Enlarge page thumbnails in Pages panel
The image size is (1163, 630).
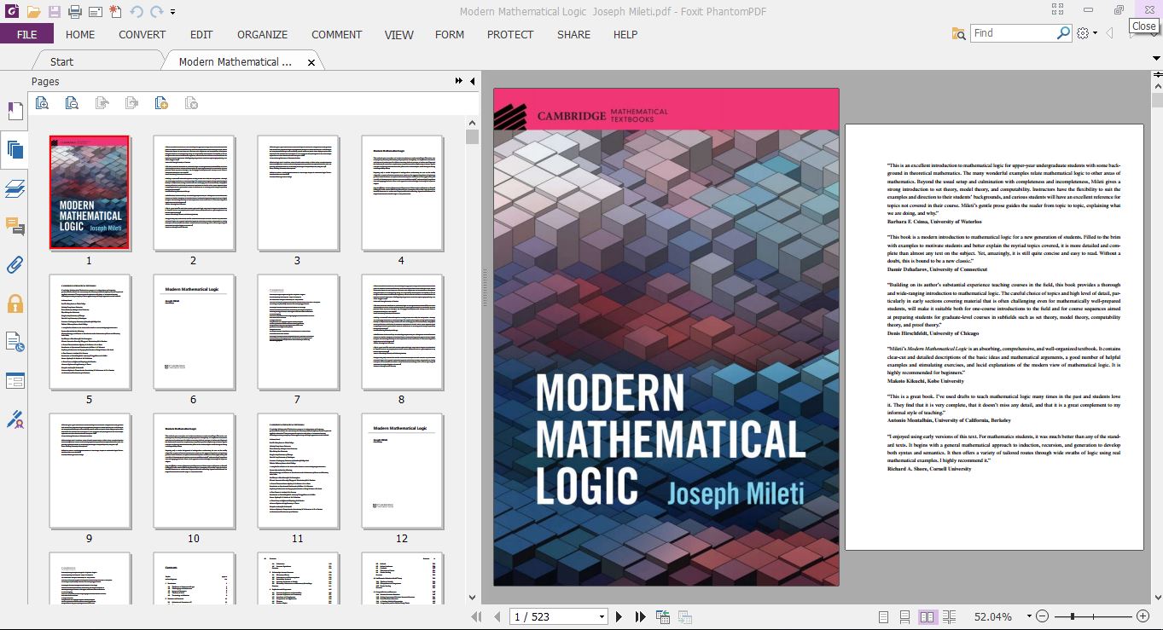click(x=42, y=103)
